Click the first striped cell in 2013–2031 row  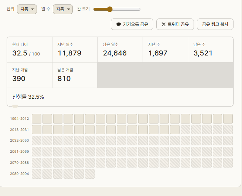pyautogui.click(x=185, y=129)
